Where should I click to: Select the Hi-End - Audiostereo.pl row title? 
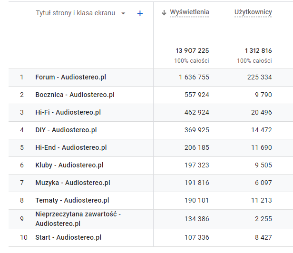pyautogui.click(x=71, y=147)
